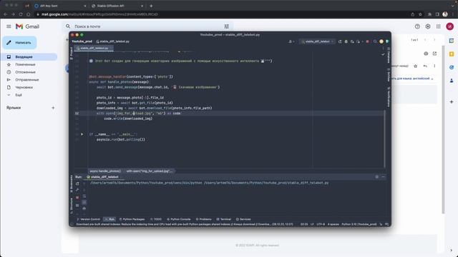Screen dimensions: 458x257
Task: Open PyCharm user account dropdown icon
Action: [291, 41]
